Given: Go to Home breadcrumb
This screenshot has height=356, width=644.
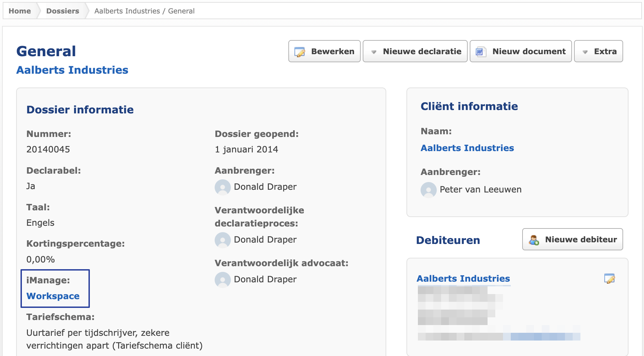Looking at the screenshot, I should click(20, 11).
